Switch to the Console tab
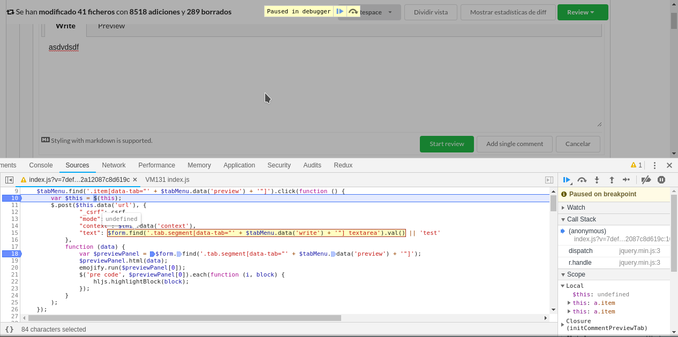The image size is (678, 337). pos(41,165)
